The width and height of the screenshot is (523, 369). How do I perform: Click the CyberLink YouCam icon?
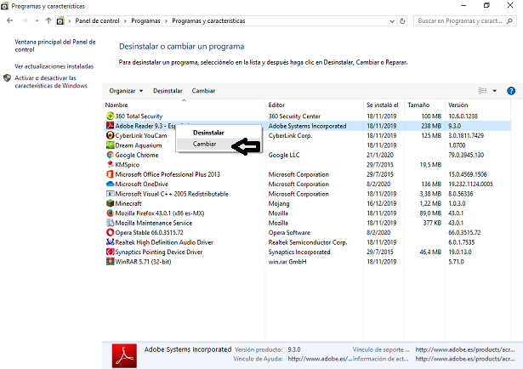tap(110, 135)
